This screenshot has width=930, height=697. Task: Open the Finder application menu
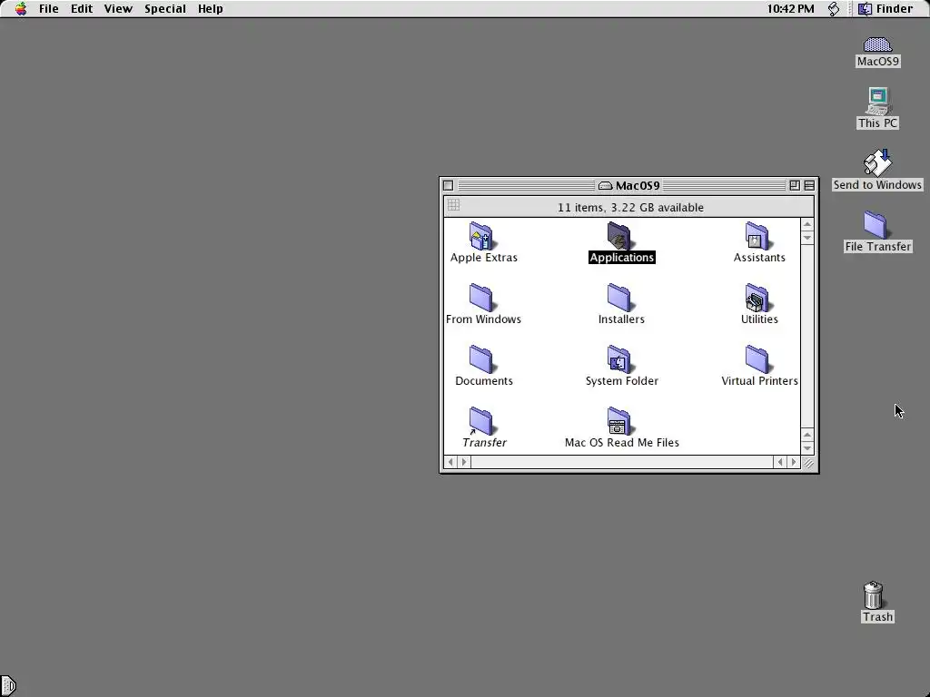click(x=886, y=9)
